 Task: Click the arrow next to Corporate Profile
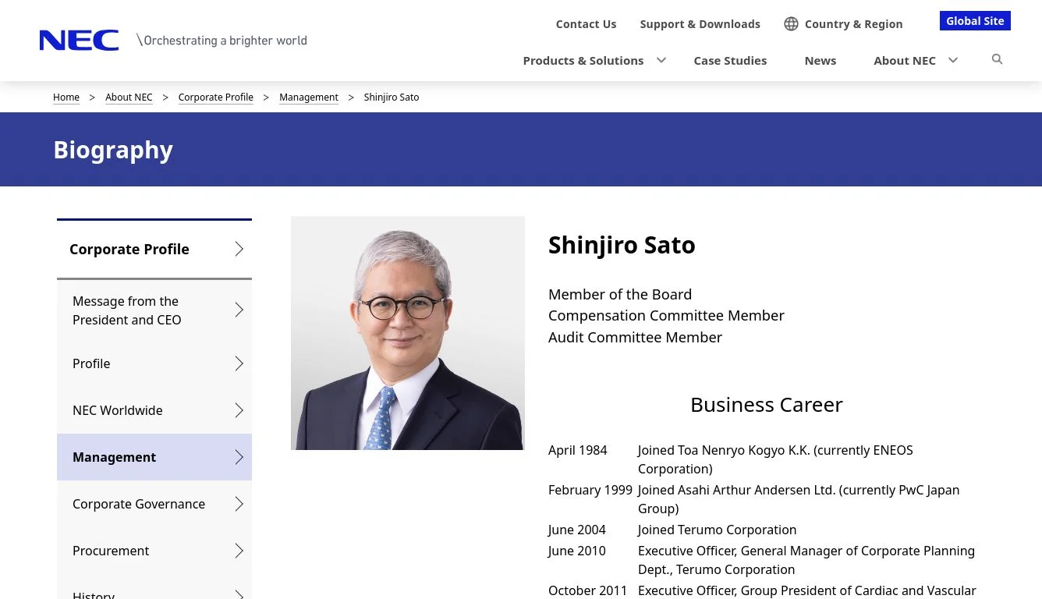click(x=239, y=249)
